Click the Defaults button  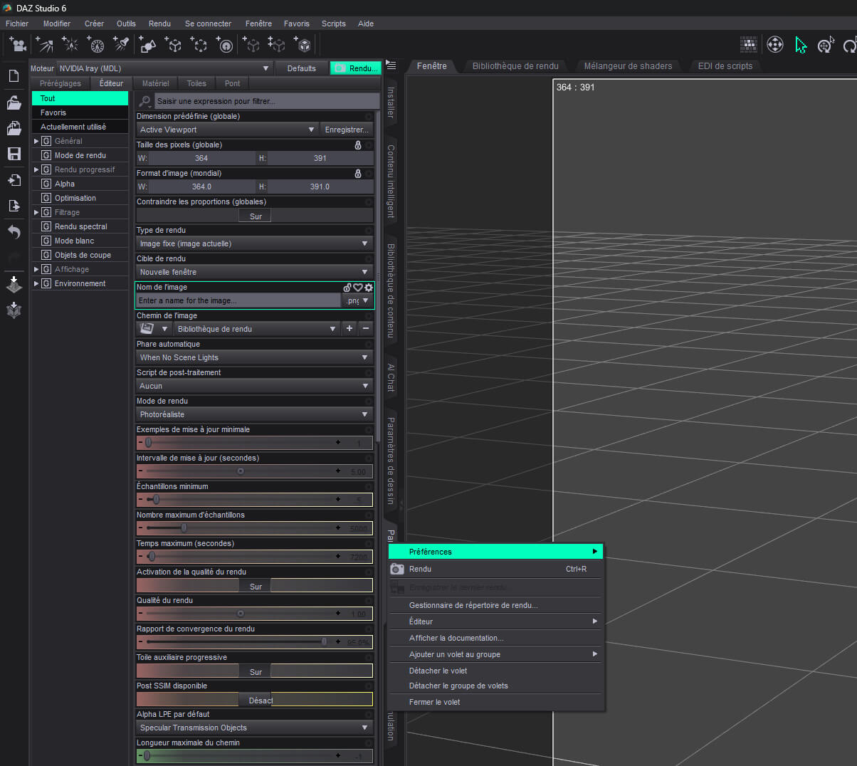(302, 68)
